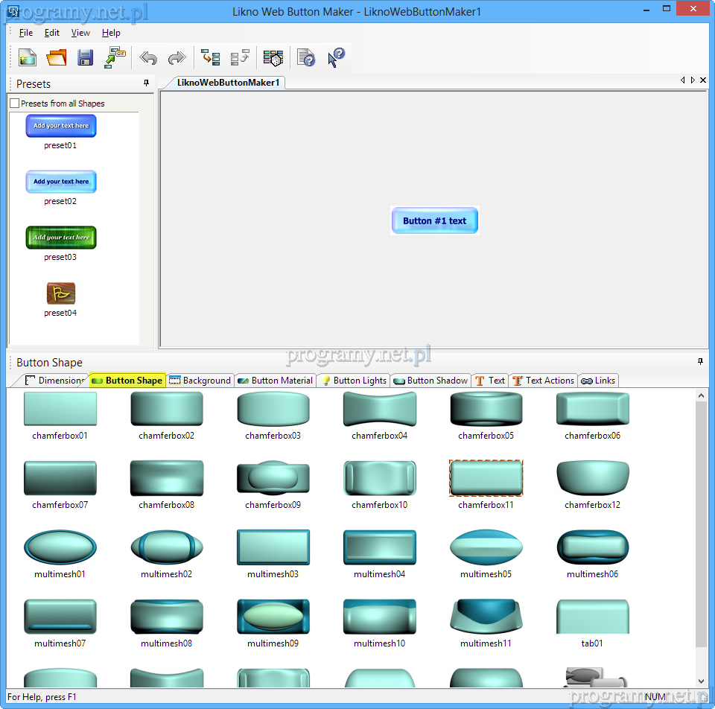This screenshot has height=709, width=715.
Task: Click the New project toolbar icon
Action: (28, 58)
